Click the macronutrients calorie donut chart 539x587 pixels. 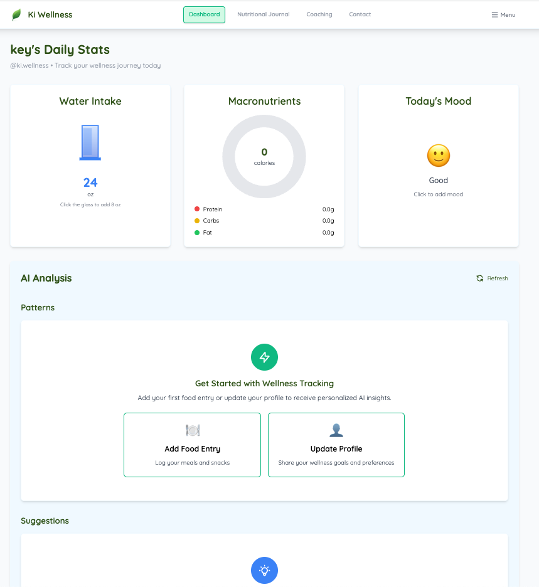click(264, 157)
